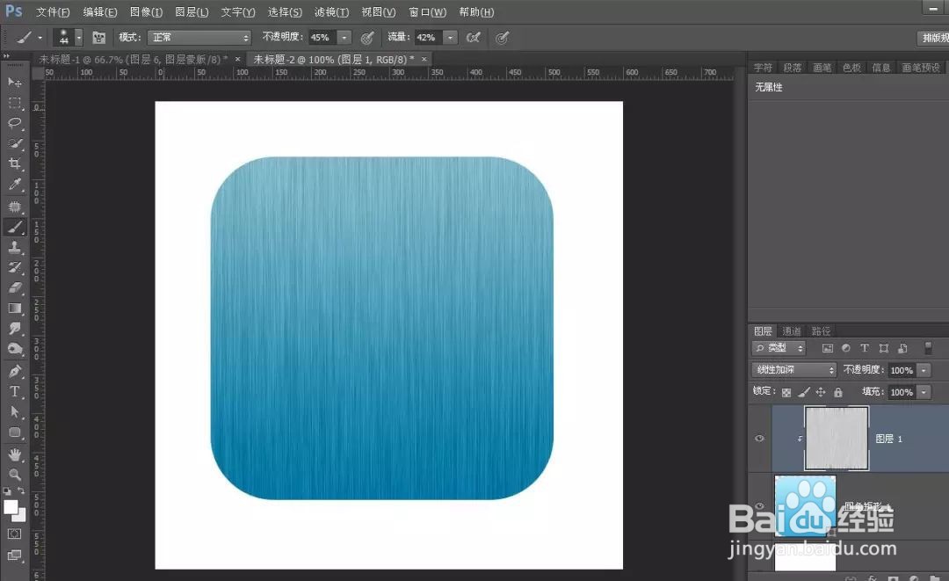The image size is (949, 581).
Task: Open the brush panel toggle icon
Action: tap(98, 38)
